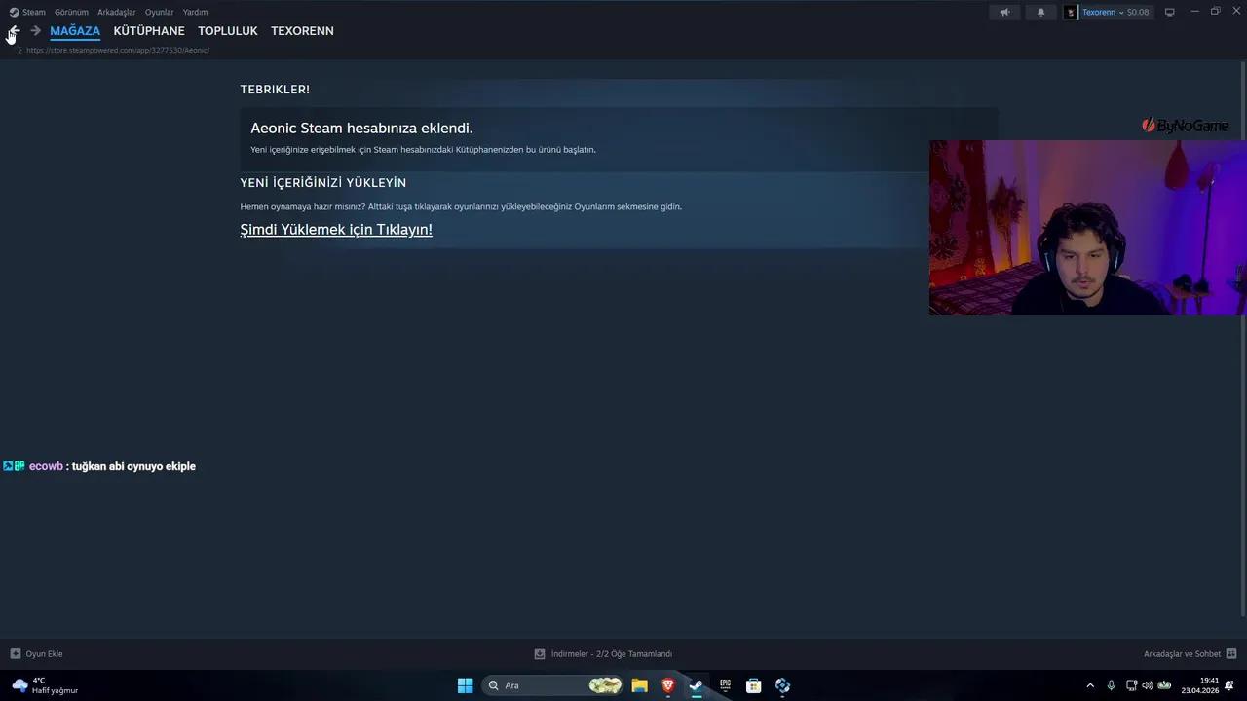Expand the Texorenn account dropdown

pos(1120,12)
